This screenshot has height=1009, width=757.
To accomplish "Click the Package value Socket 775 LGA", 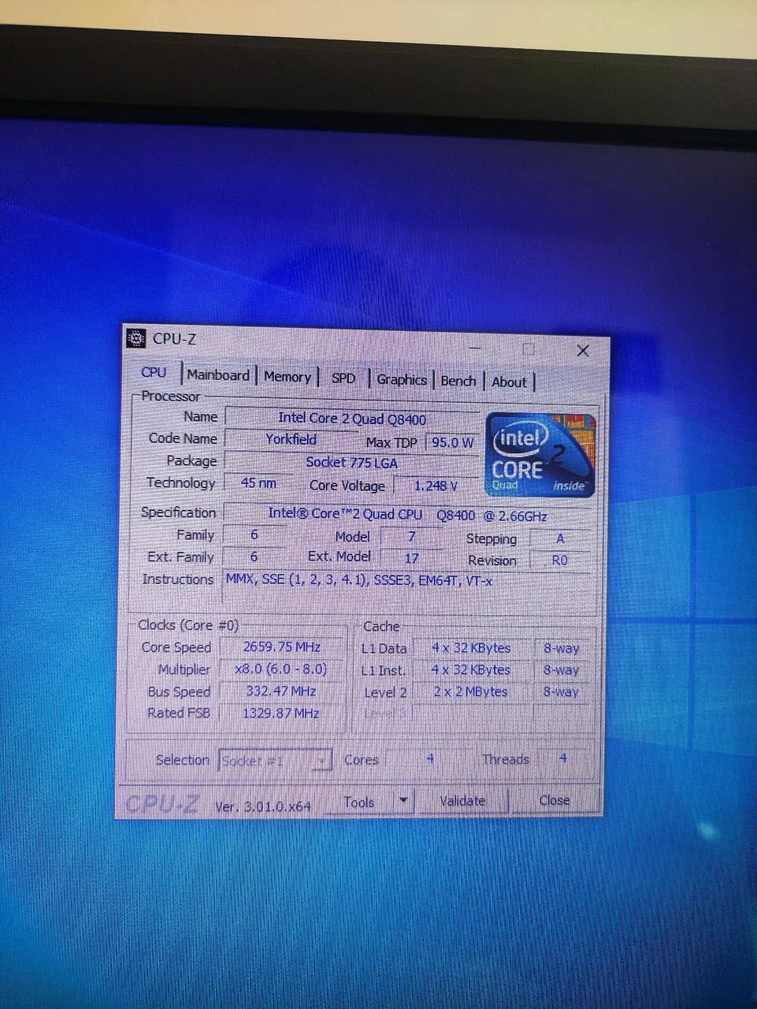I will [x=351, y=462].
